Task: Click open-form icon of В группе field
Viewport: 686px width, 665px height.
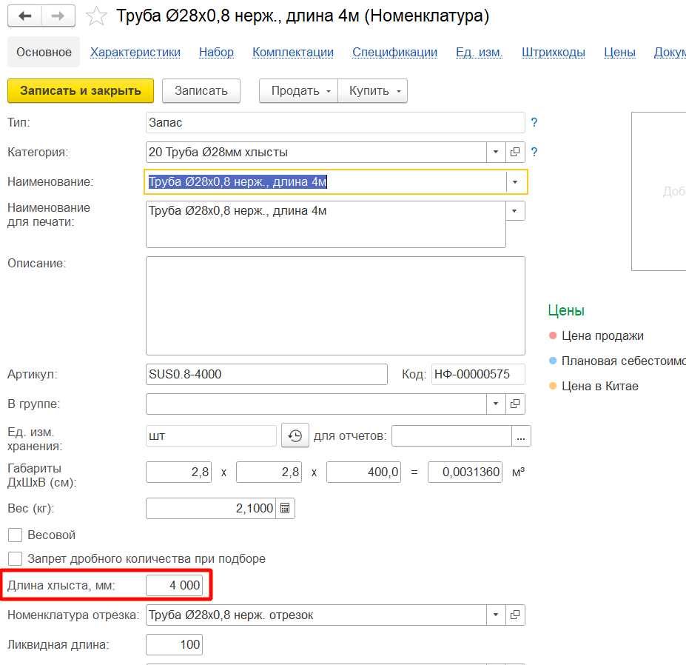Action: click(x=516, y=404)
